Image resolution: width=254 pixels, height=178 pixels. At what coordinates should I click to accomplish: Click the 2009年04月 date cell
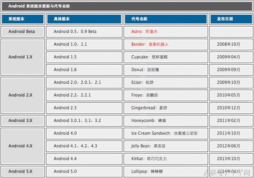231,57
